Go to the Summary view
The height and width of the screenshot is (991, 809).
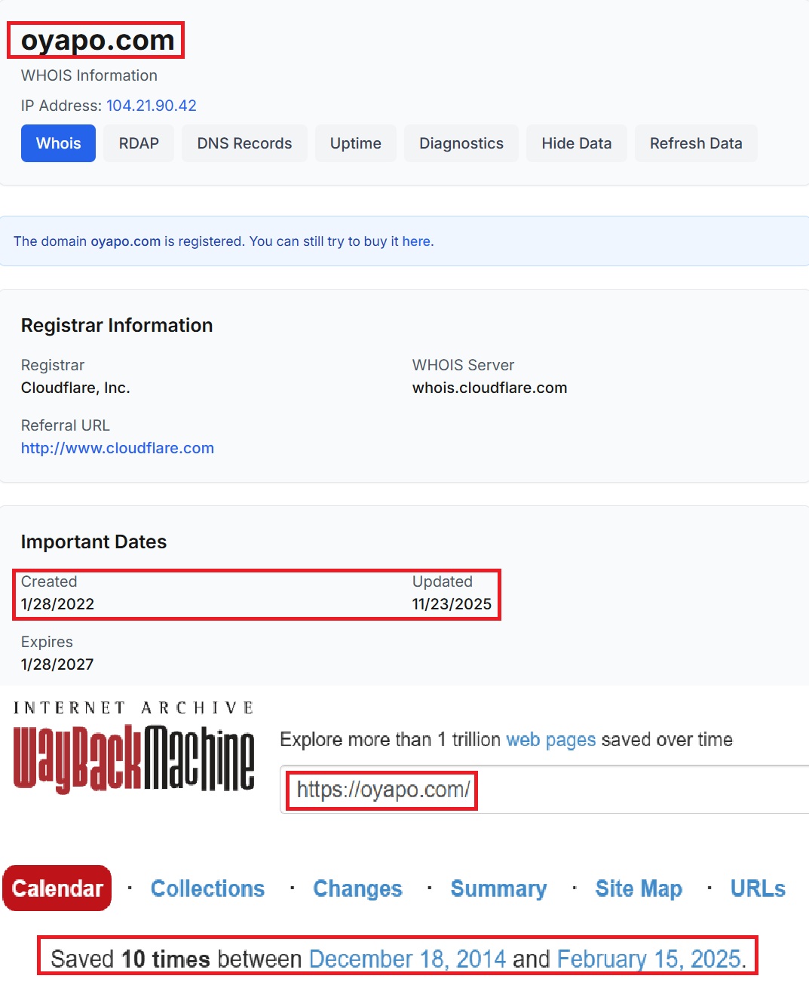pyautogui.click(x=498, y=888)
